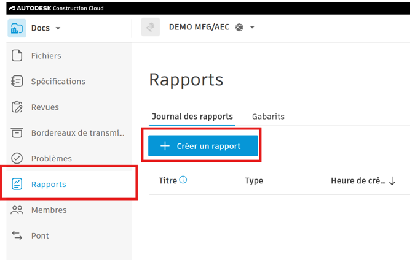Open the DEMO MFG/AEC project dropdown arrow
The height and width of the screenshot is (260, 415).
[x=252, y=28]
